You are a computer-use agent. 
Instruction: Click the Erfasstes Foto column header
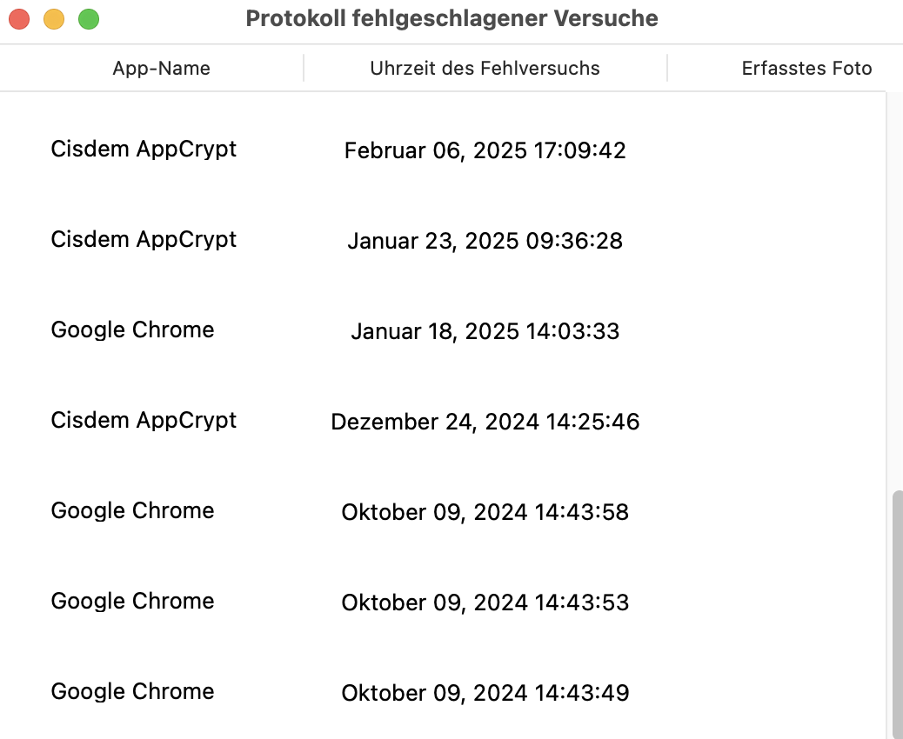[x=806, y=69]
